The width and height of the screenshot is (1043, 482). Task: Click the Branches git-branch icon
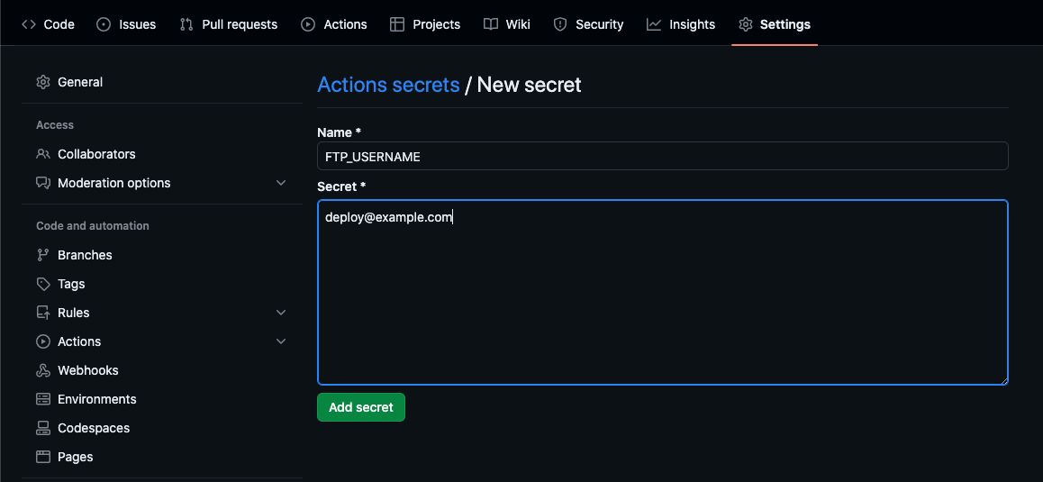[x=43, y=255]
